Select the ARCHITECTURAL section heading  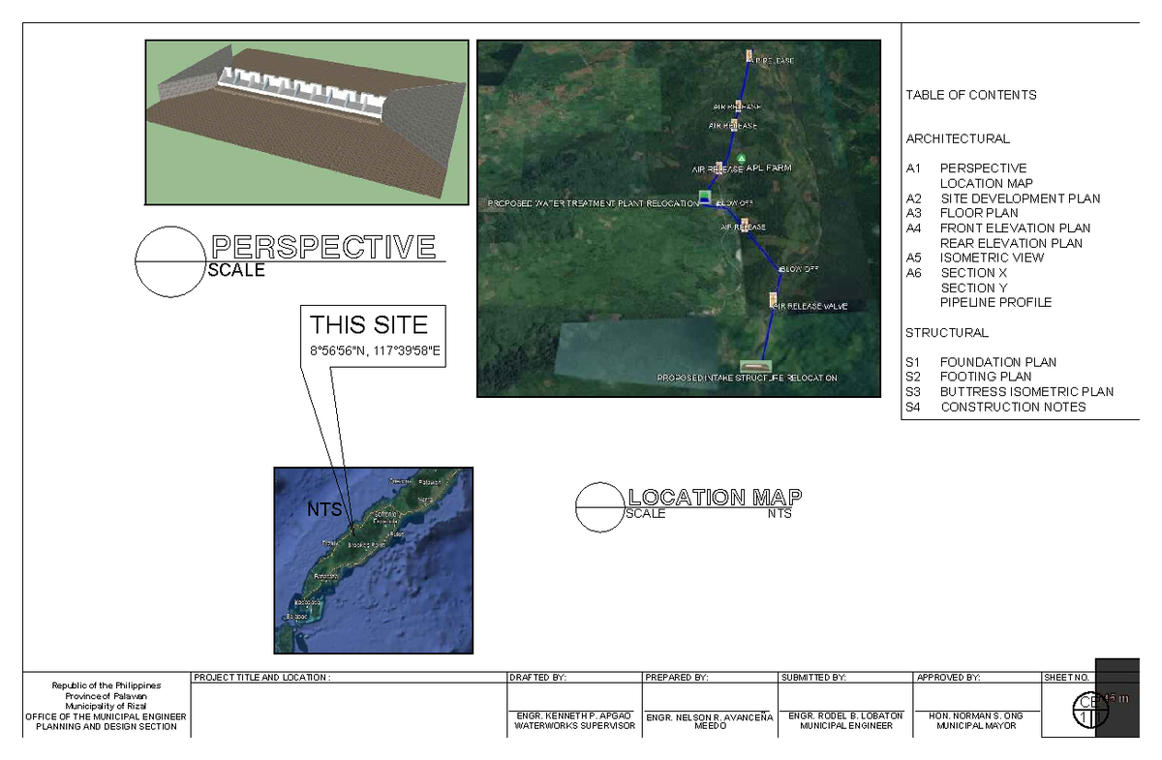point(957,138)
